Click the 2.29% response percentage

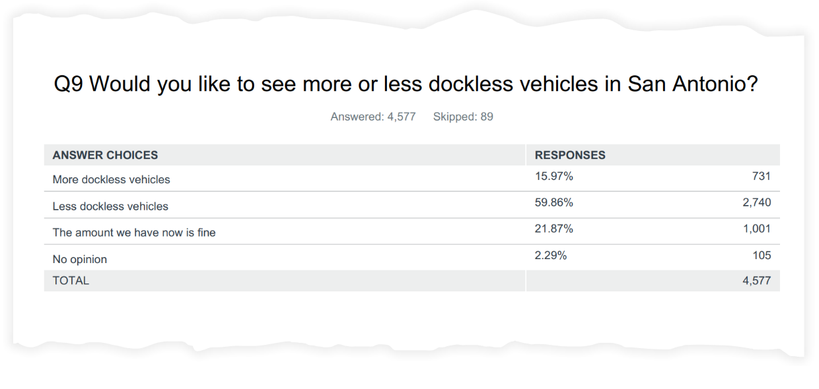(550, 255)
